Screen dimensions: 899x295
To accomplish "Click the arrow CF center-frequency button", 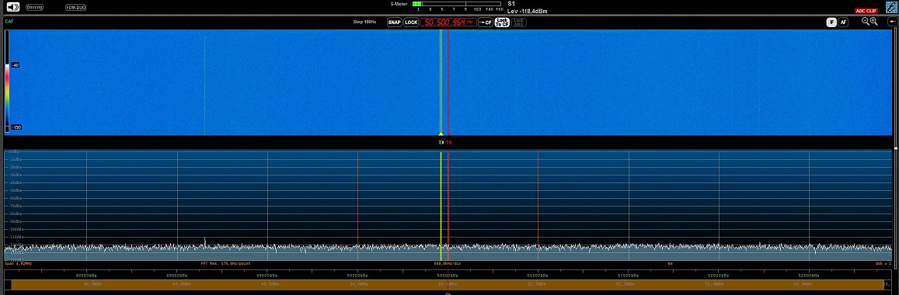I will [486, 23].
